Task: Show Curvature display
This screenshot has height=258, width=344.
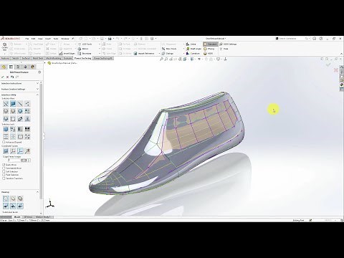Action: 193,53
